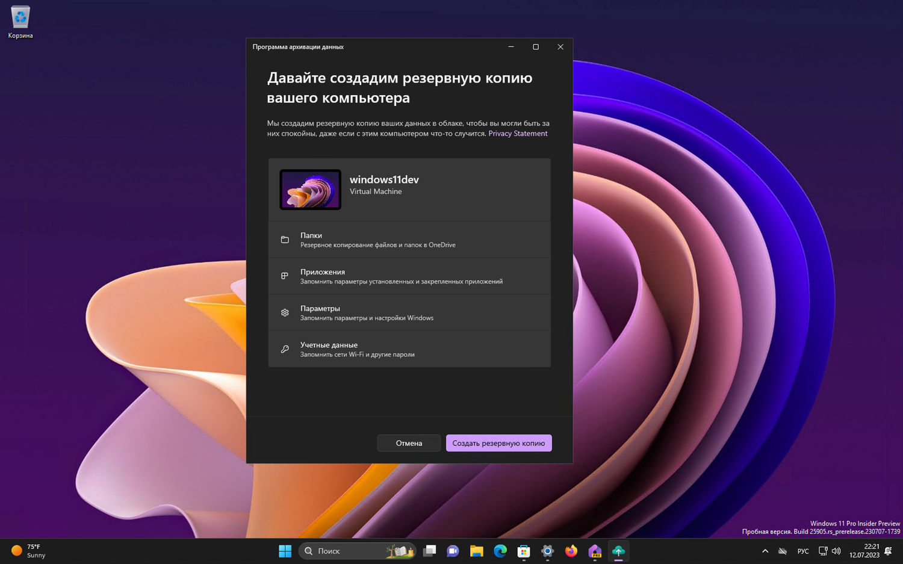This screenshot has height=564, width=903.
Task: Minimize the Программа архивации данных window
Action: point(511,47)
